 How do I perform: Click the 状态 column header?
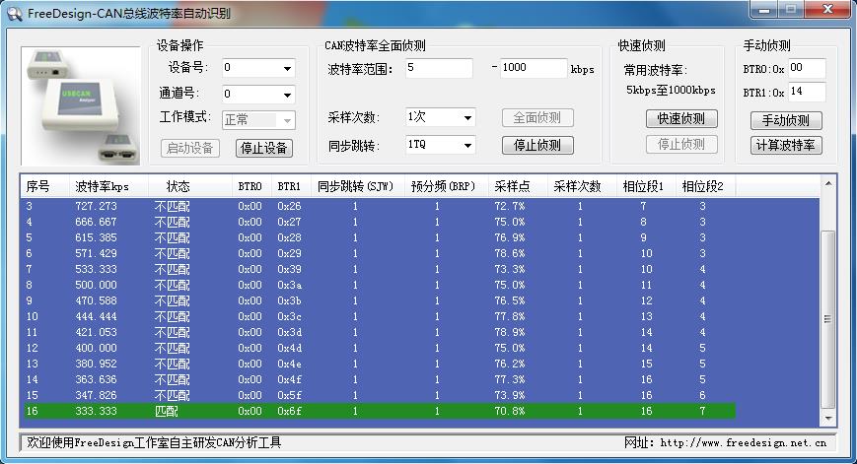pos(190,186)
